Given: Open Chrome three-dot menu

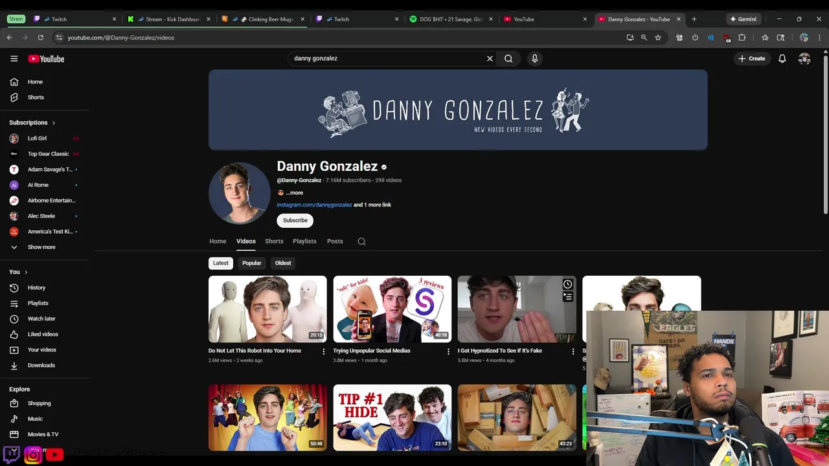Looking at the screenshot, I should coord(819,38).
